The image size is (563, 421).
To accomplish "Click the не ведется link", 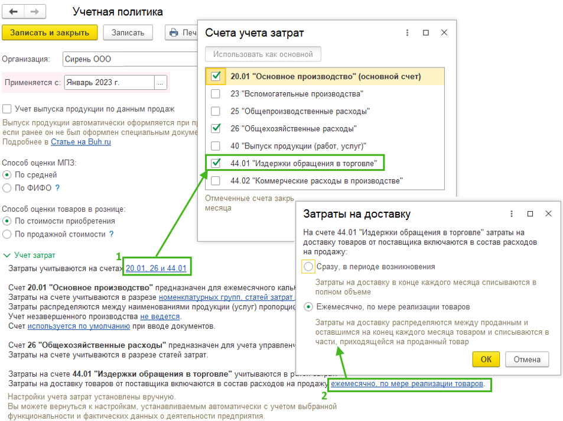I will click(x=160, y=316).
